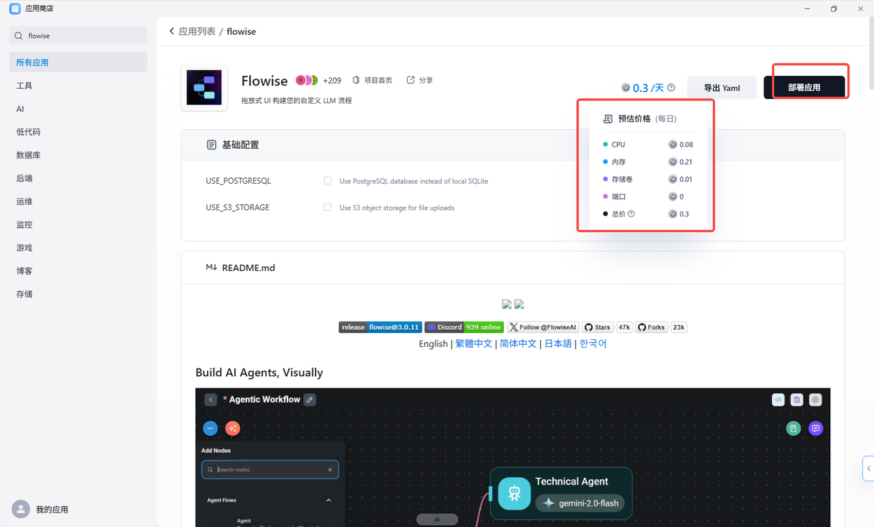Click the contributor avatars next to Flowise
The image size is (874, 527).
(x=307, y=81)
